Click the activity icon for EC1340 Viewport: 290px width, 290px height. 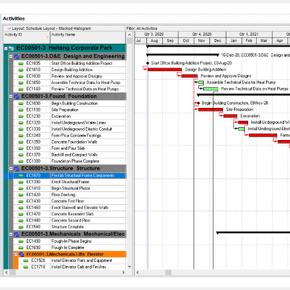(x=21, y=136)
